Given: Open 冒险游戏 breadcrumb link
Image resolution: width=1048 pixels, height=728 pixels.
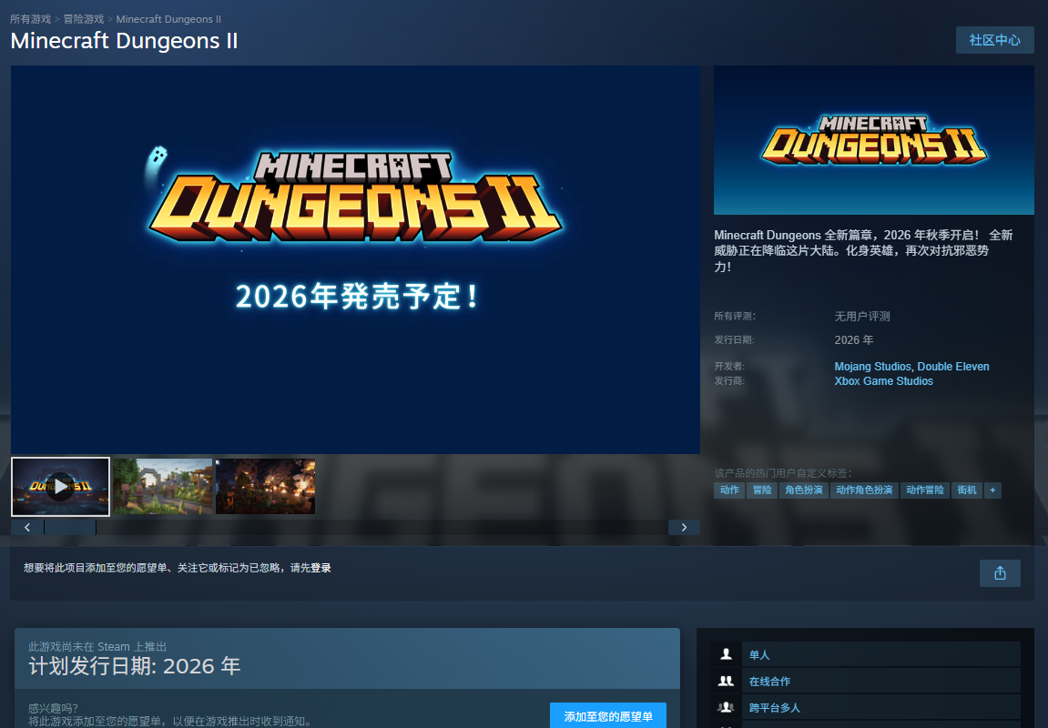Looking at the screenshot, I should pos(84,19).
